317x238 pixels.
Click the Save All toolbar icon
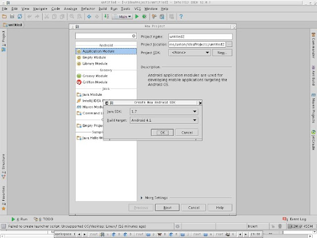click(x=12, y=16)
